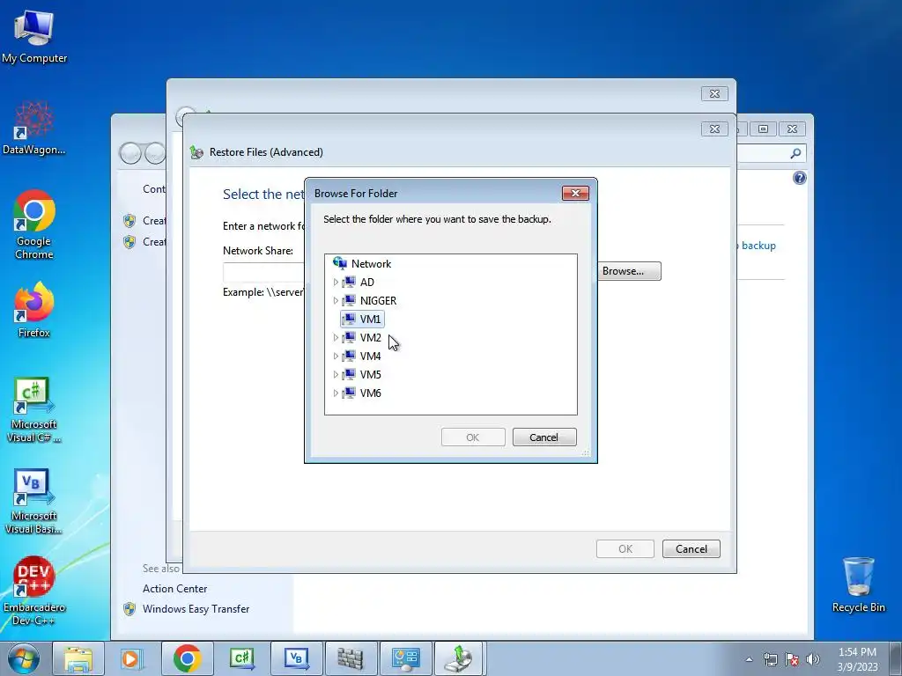
Task: Click the Back button in the Backup window
Action: (x=130, y=153)
